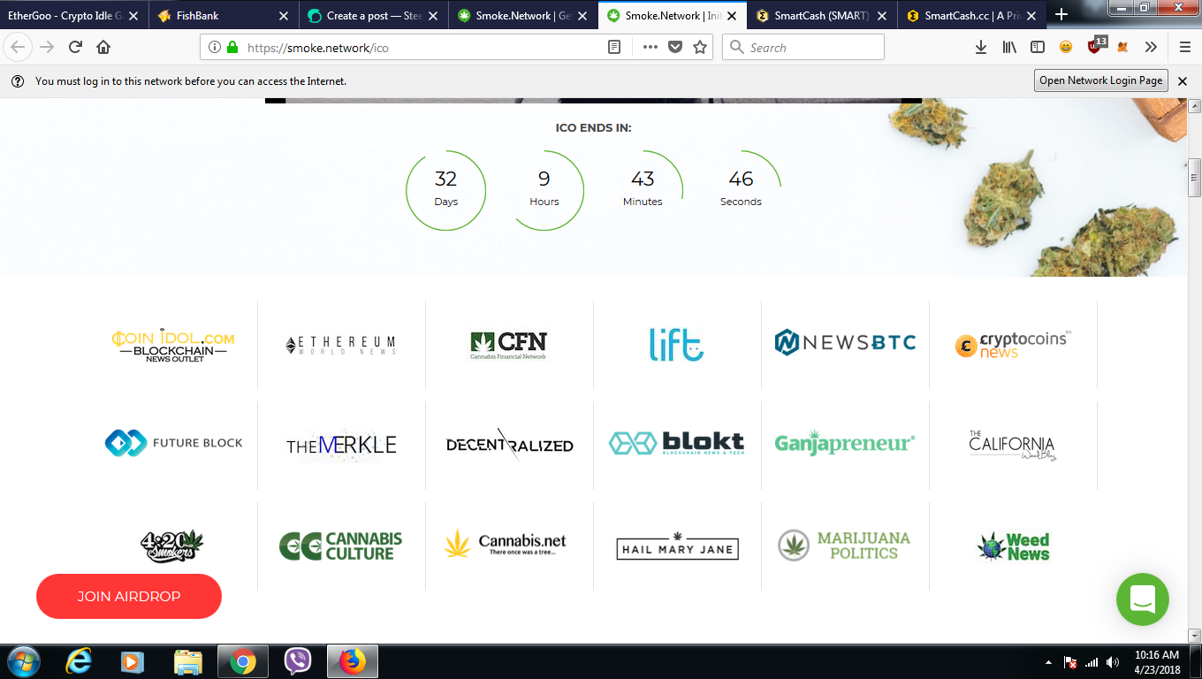Viewport: 1202px width, 679px height.
Task: Click the browser Search box
Action: click(803, 48)
